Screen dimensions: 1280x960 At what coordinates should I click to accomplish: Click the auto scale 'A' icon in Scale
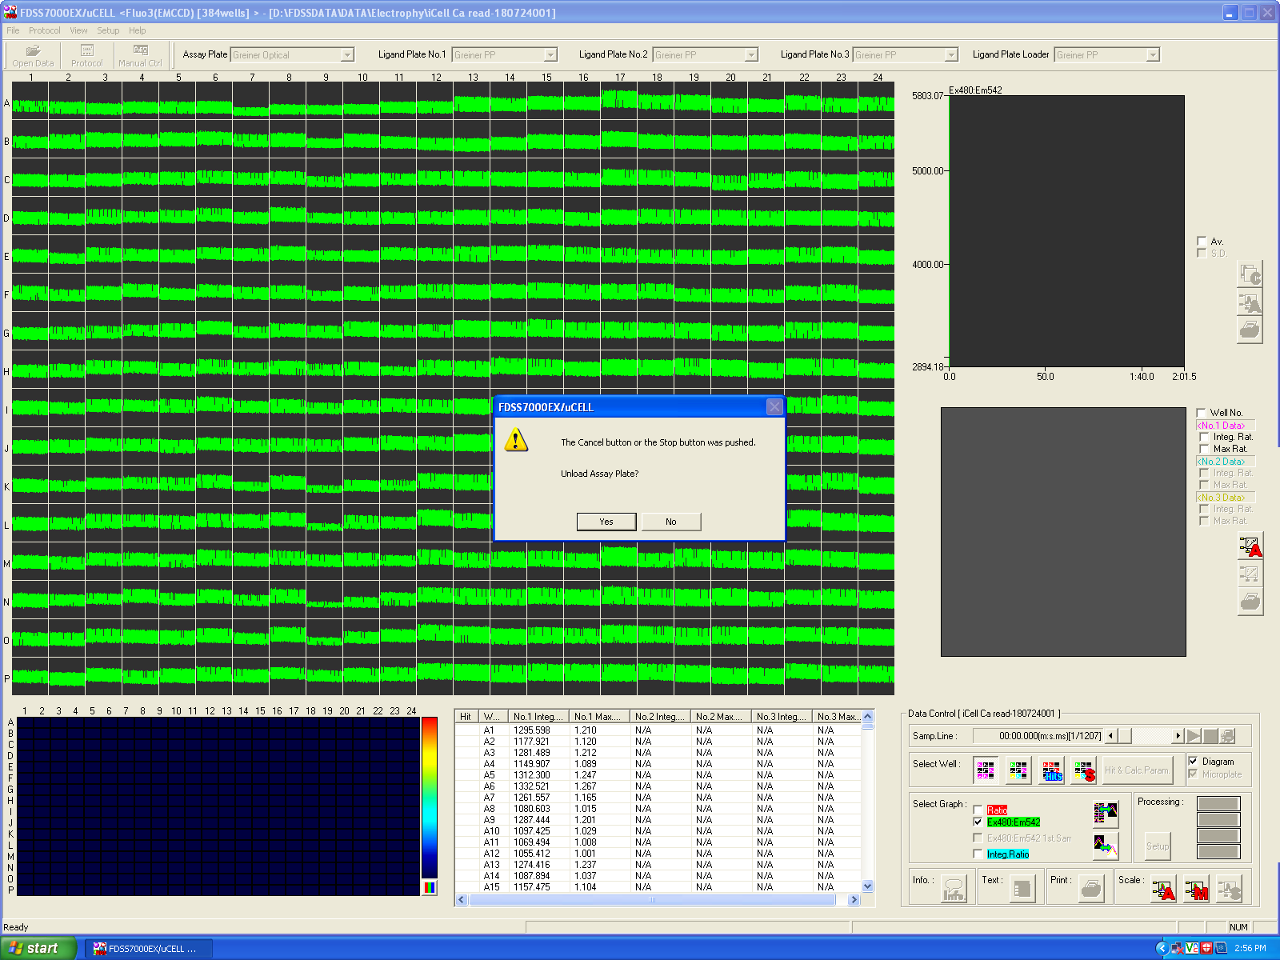[x=1163, y=890]
